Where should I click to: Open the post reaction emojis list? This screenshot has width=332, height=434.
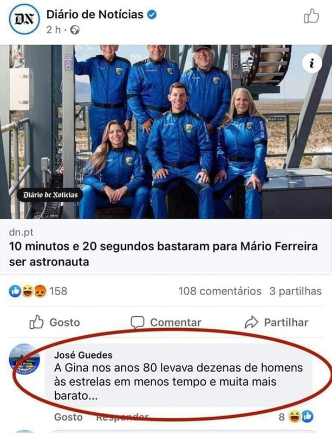tap(28, 291)
